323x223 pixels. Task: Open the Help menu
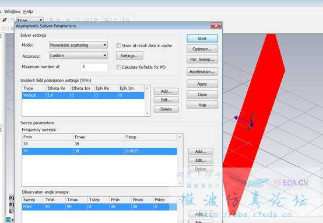[28, 11]
